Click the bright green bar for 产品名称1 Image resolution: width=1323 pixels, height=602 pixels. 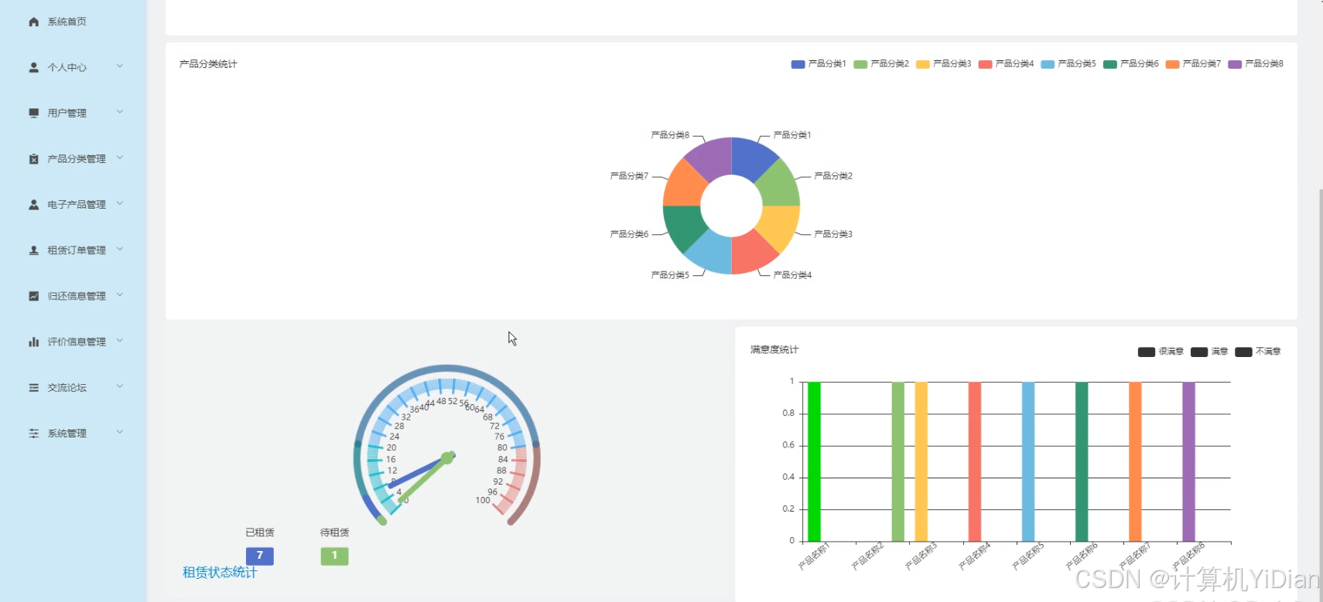(x=814, y=461)
